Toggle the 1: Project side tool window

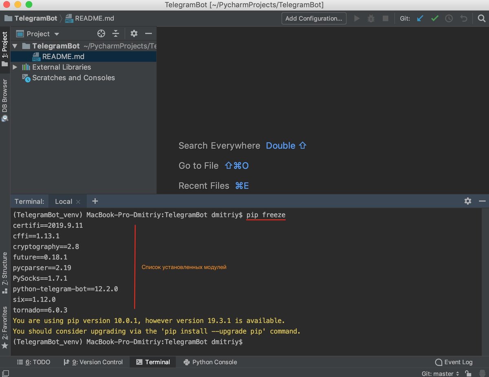(4, 50)
